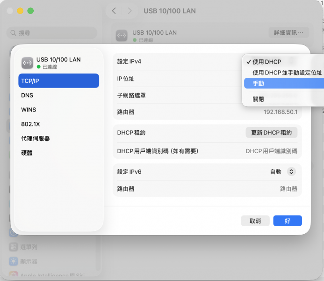Go to the 802.1X section
This screenshot has width=324, height=281.
pyautogui.click(x=59, y=124)
